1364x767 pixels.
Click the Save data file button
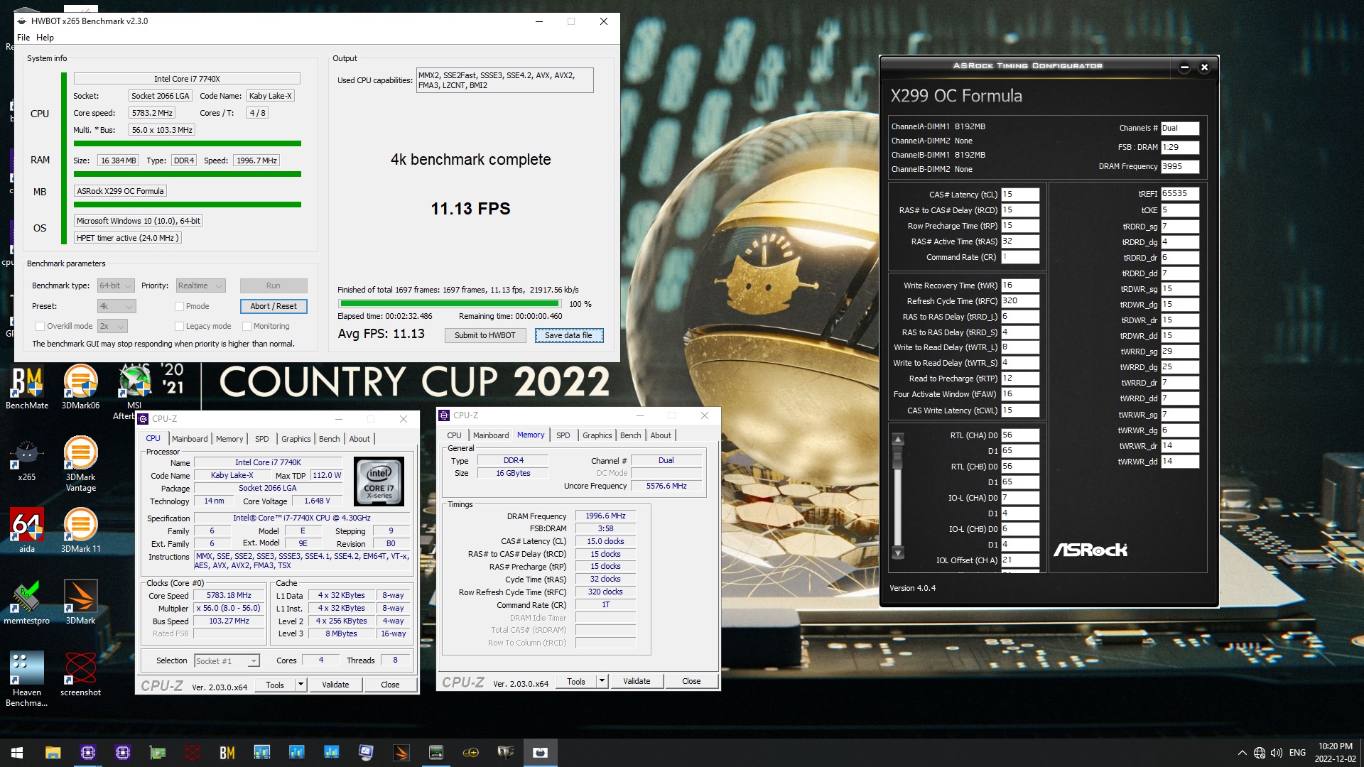click(568, 335)
